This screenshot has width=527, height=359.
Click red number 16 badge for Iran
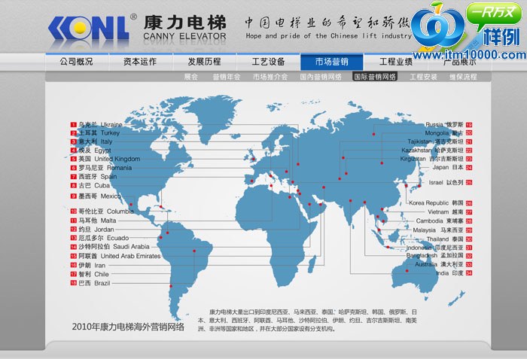point(74,265)
